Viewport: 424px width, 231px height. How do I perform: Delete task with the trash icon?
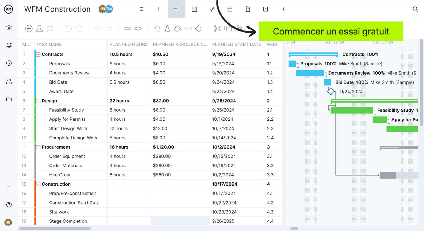coord(157,28)
